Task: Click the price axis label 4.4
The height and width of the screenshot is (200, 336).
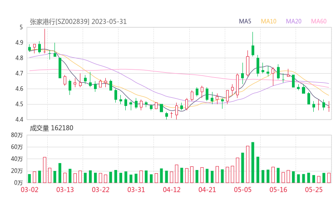Action: coord(19,119)
